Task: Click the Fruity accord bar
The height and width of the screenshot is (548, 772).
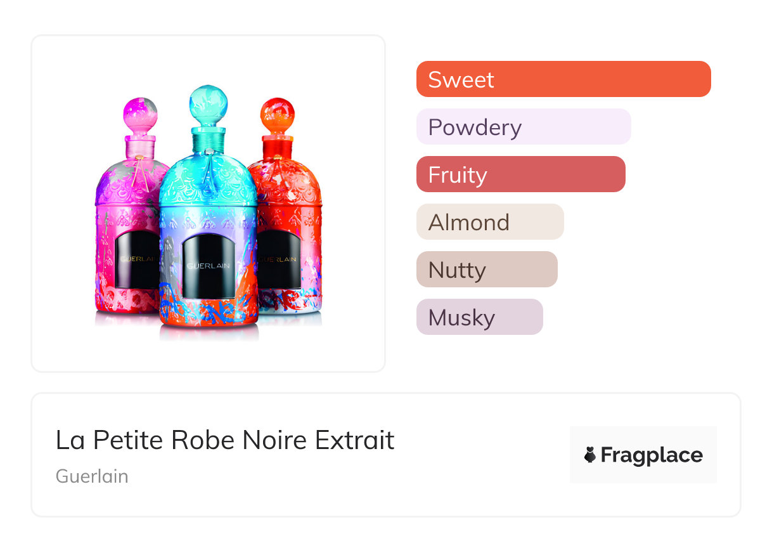Action: [520, 174]
